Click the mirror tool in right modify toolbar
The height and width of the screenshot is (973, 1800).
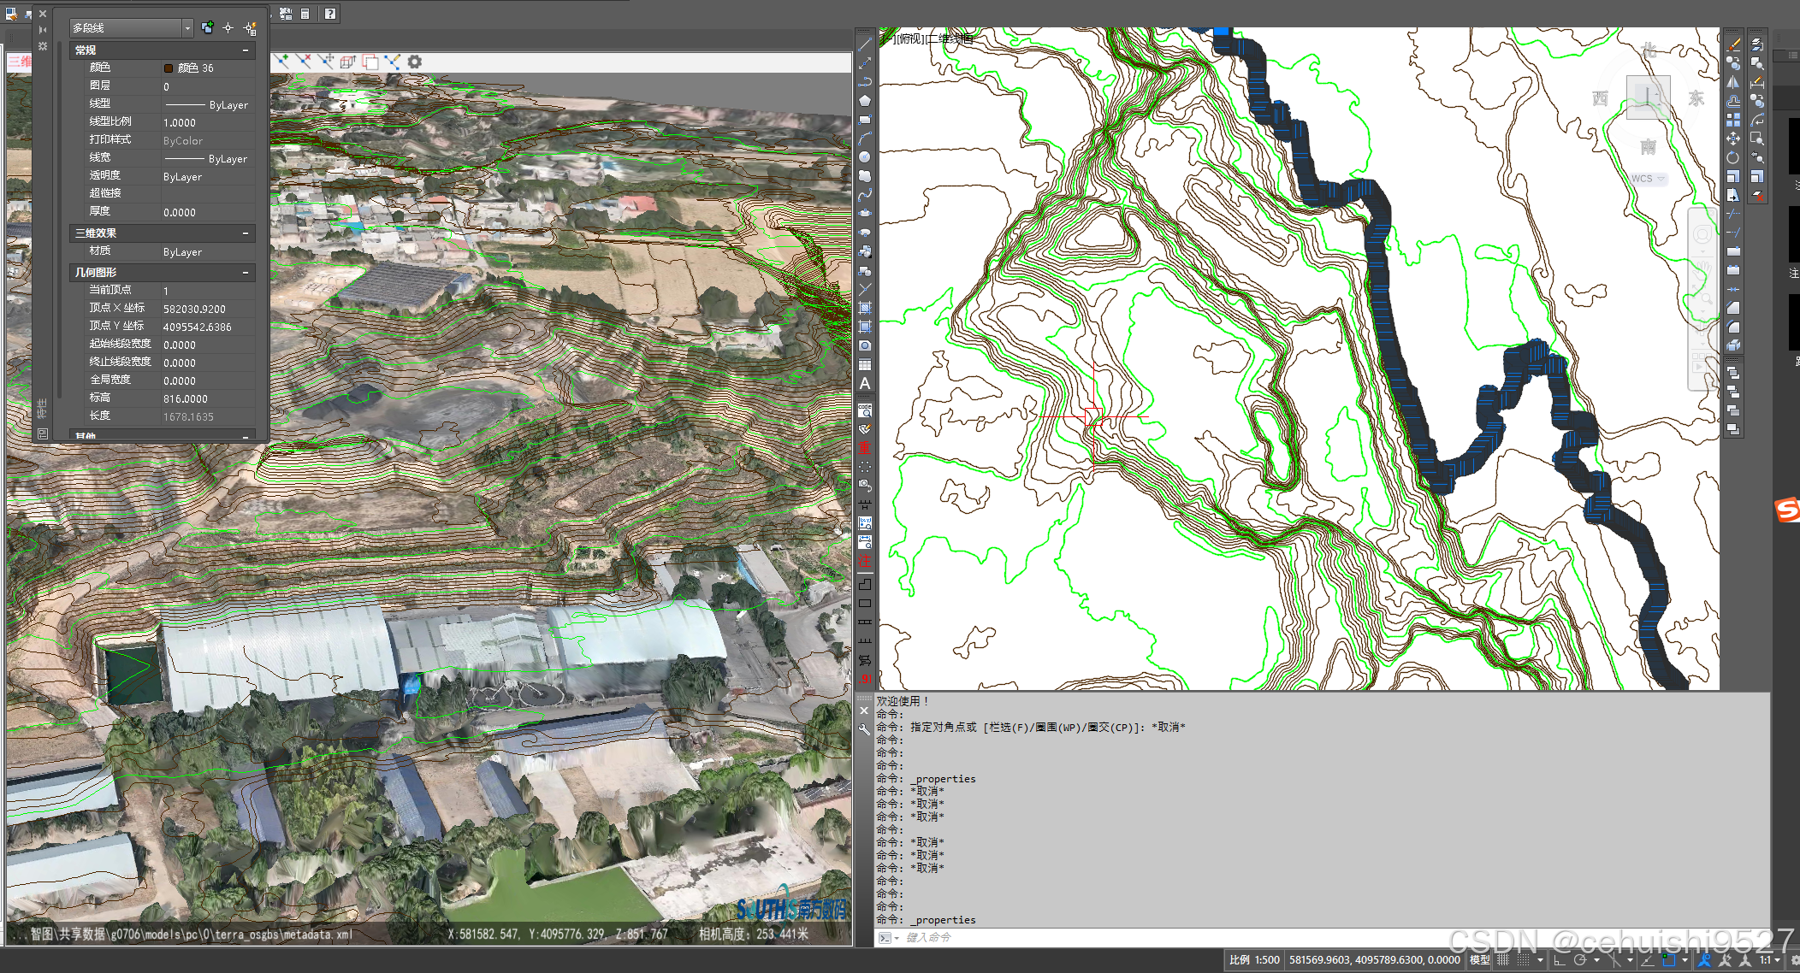(x=1733, y=82)
